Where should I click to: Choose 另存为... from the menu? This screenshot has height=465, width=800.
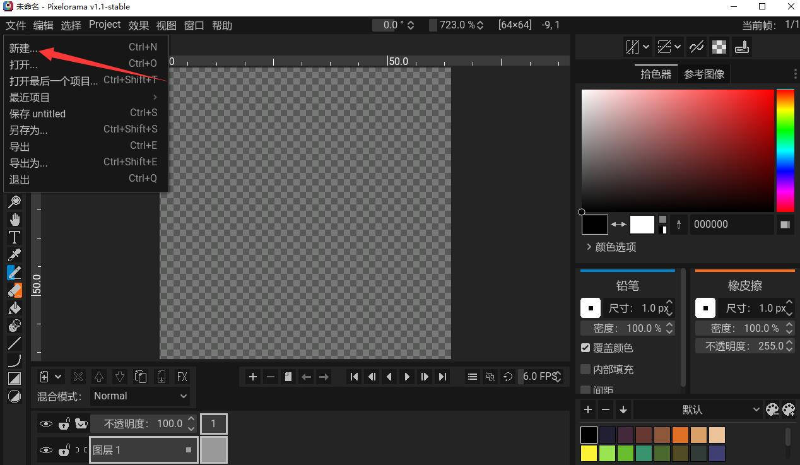point(28,130)
